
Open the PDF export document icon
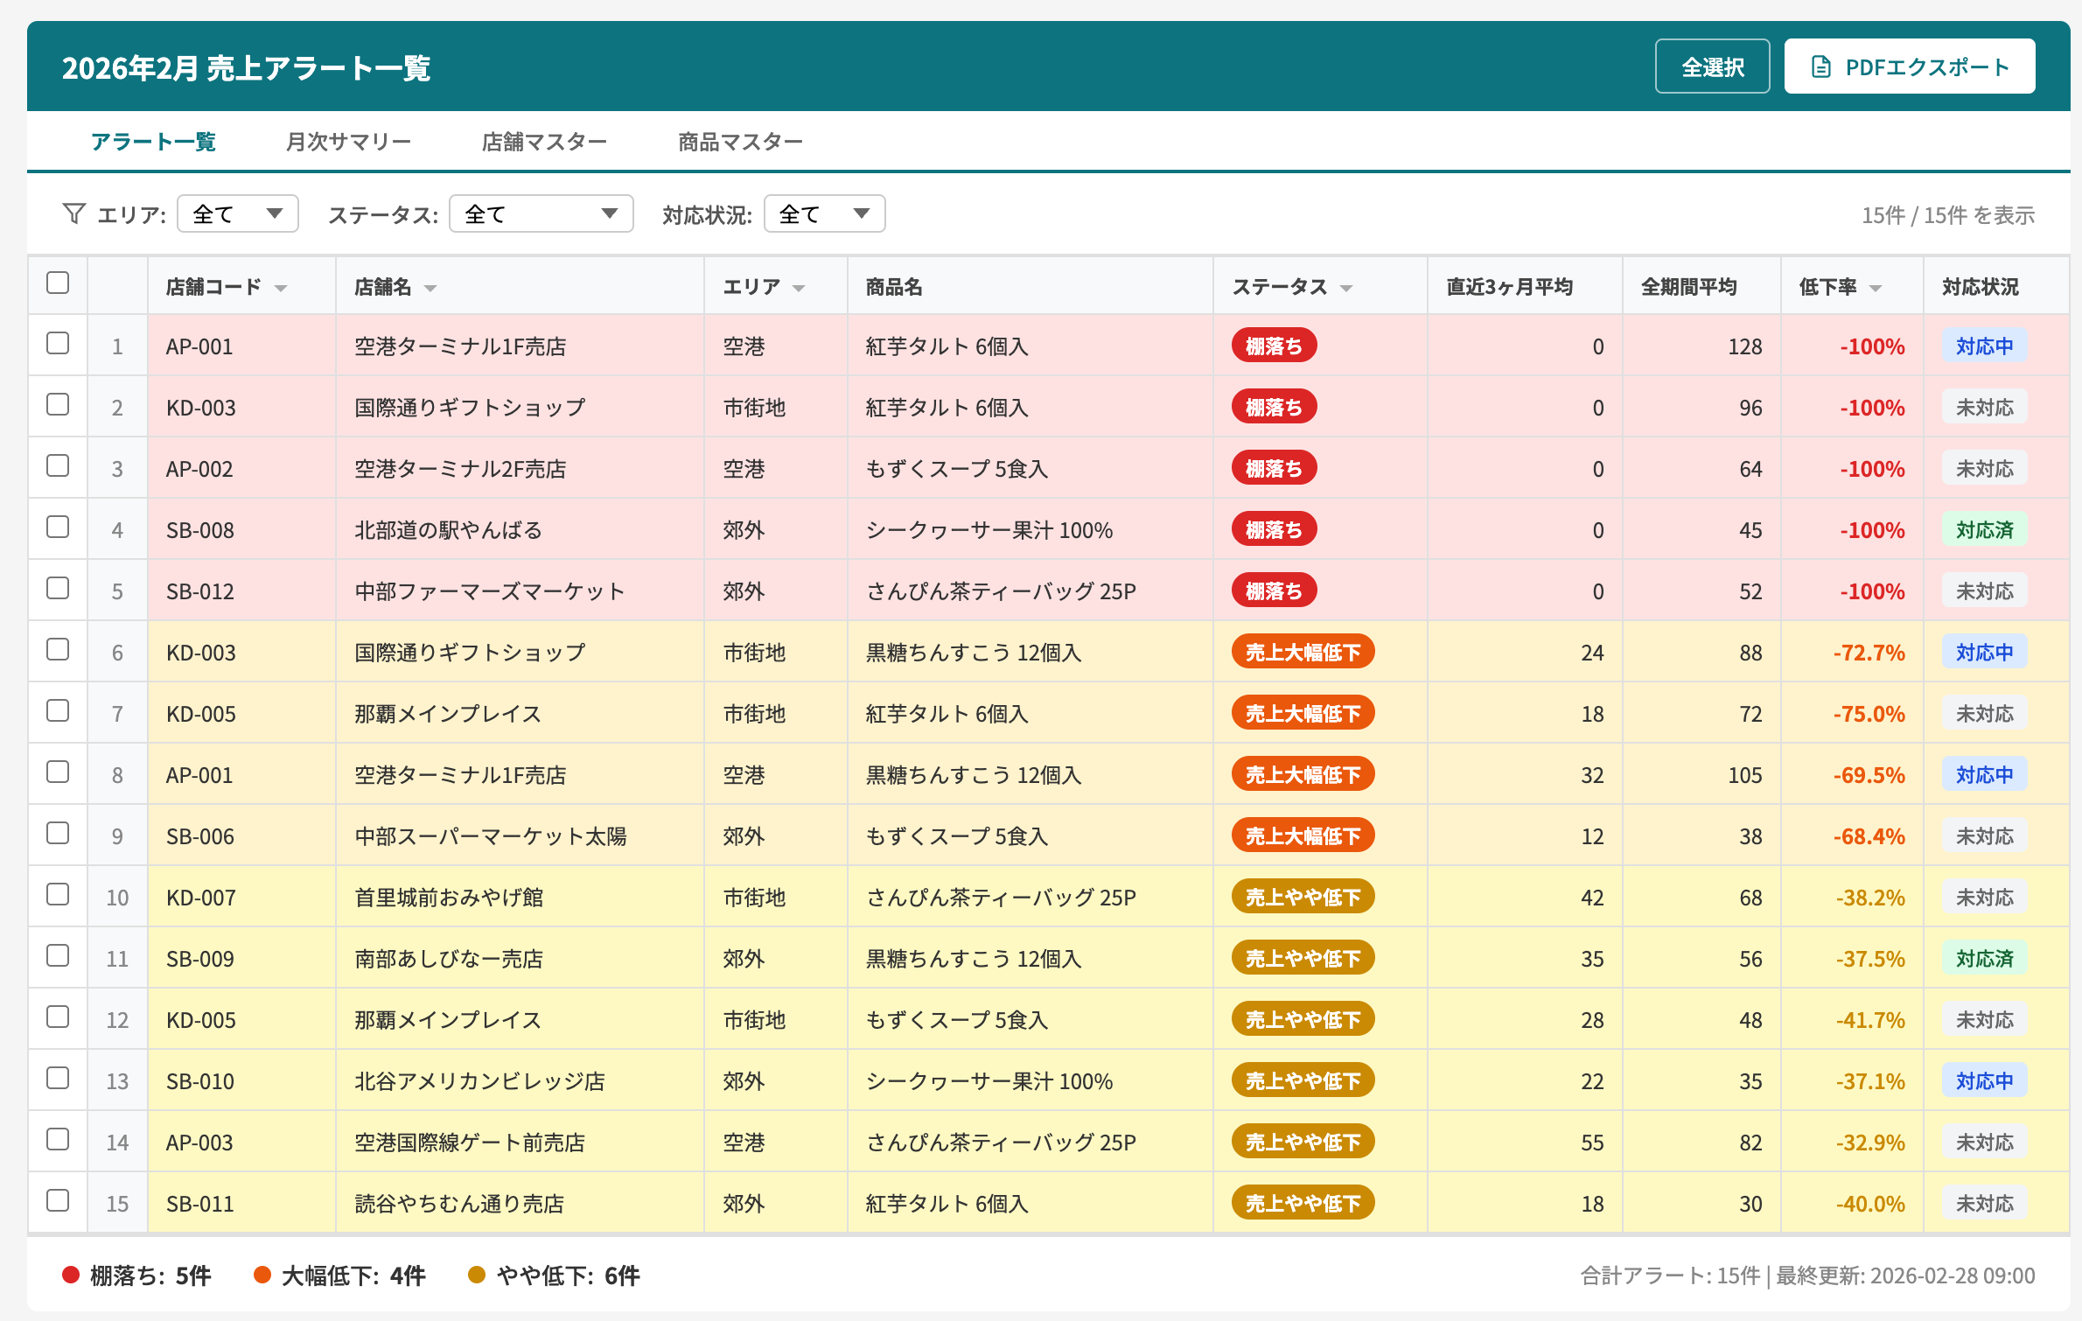coord(1820,65)
